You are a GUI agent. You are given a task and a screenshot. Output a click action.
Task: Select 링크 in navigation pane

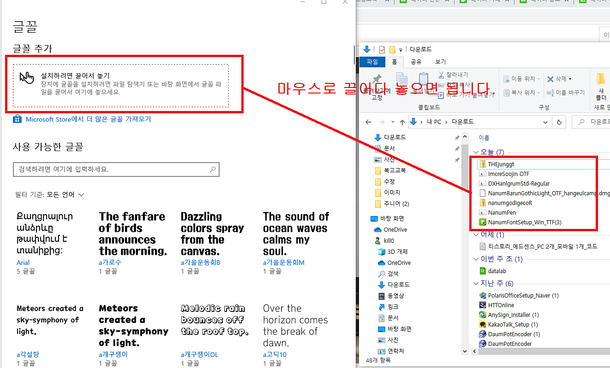pyautogui.click(x=388, y=307)
